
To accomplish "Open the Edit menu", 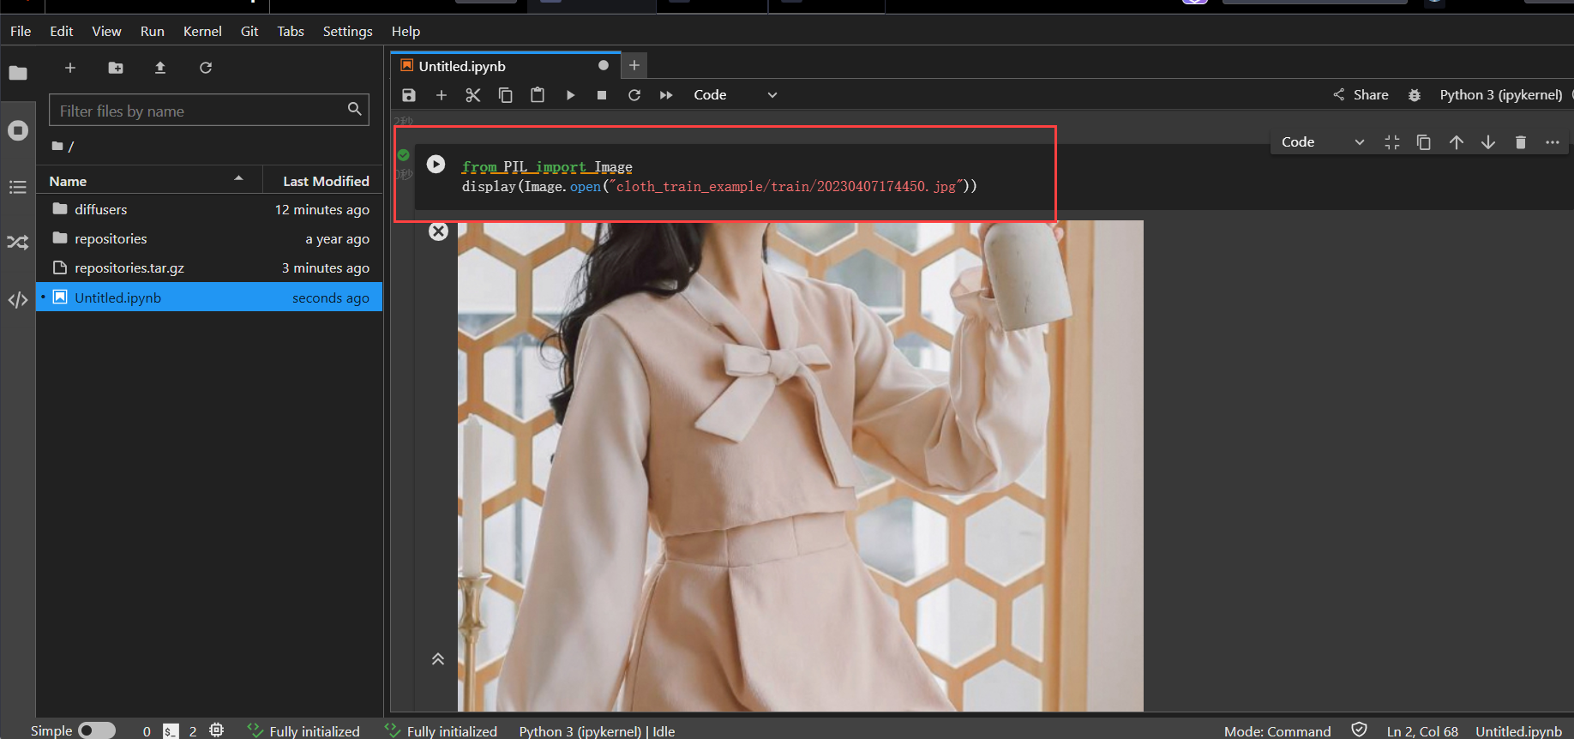I will tap(62, 31).
